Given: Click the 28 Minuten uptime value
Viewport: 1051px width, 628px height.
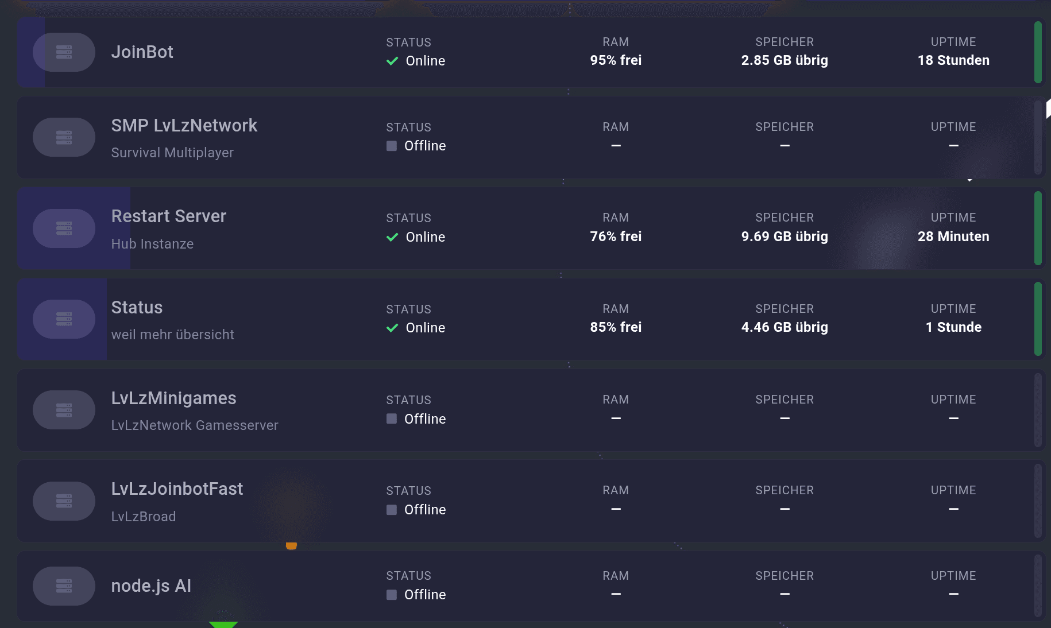Looking at the screenshot, I should [953, 237].
